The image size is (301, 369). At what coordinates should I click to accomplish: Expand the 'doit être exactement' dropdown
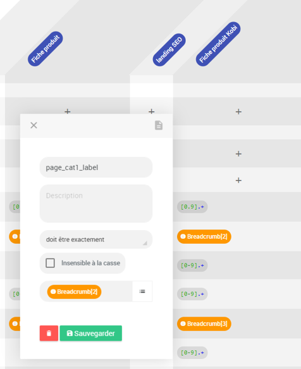click(96, 239)
